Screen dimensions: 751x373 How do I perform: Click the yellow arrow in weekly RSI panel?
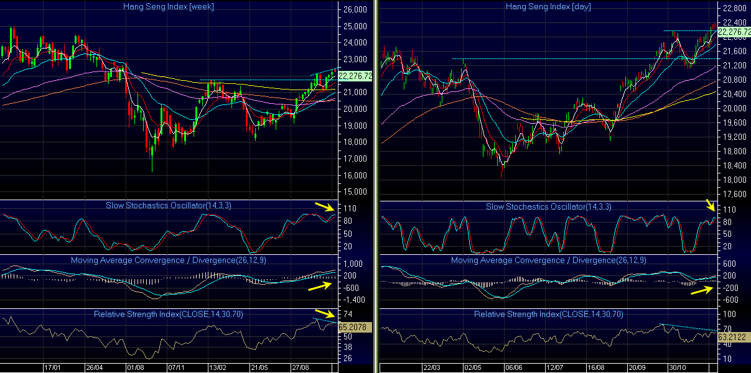[x=324, y=314]
